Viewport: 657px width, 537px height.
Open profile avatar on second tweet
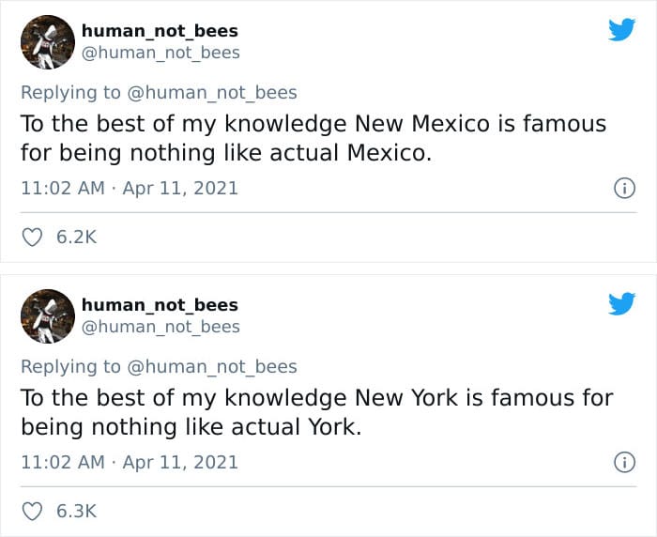[48, 317]
